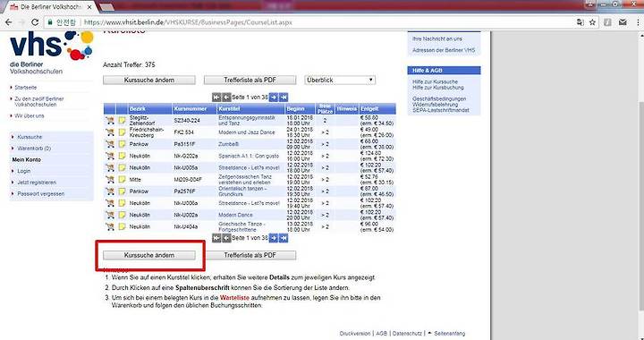Open Zu den zwölf Berliner Volkshochschulen link
Screen dimensions: 644x340
(x=39, y=102)
